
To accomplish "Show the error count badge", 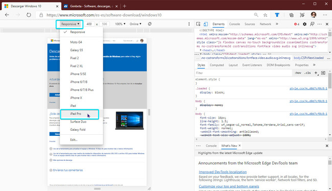I will (297, 24).
